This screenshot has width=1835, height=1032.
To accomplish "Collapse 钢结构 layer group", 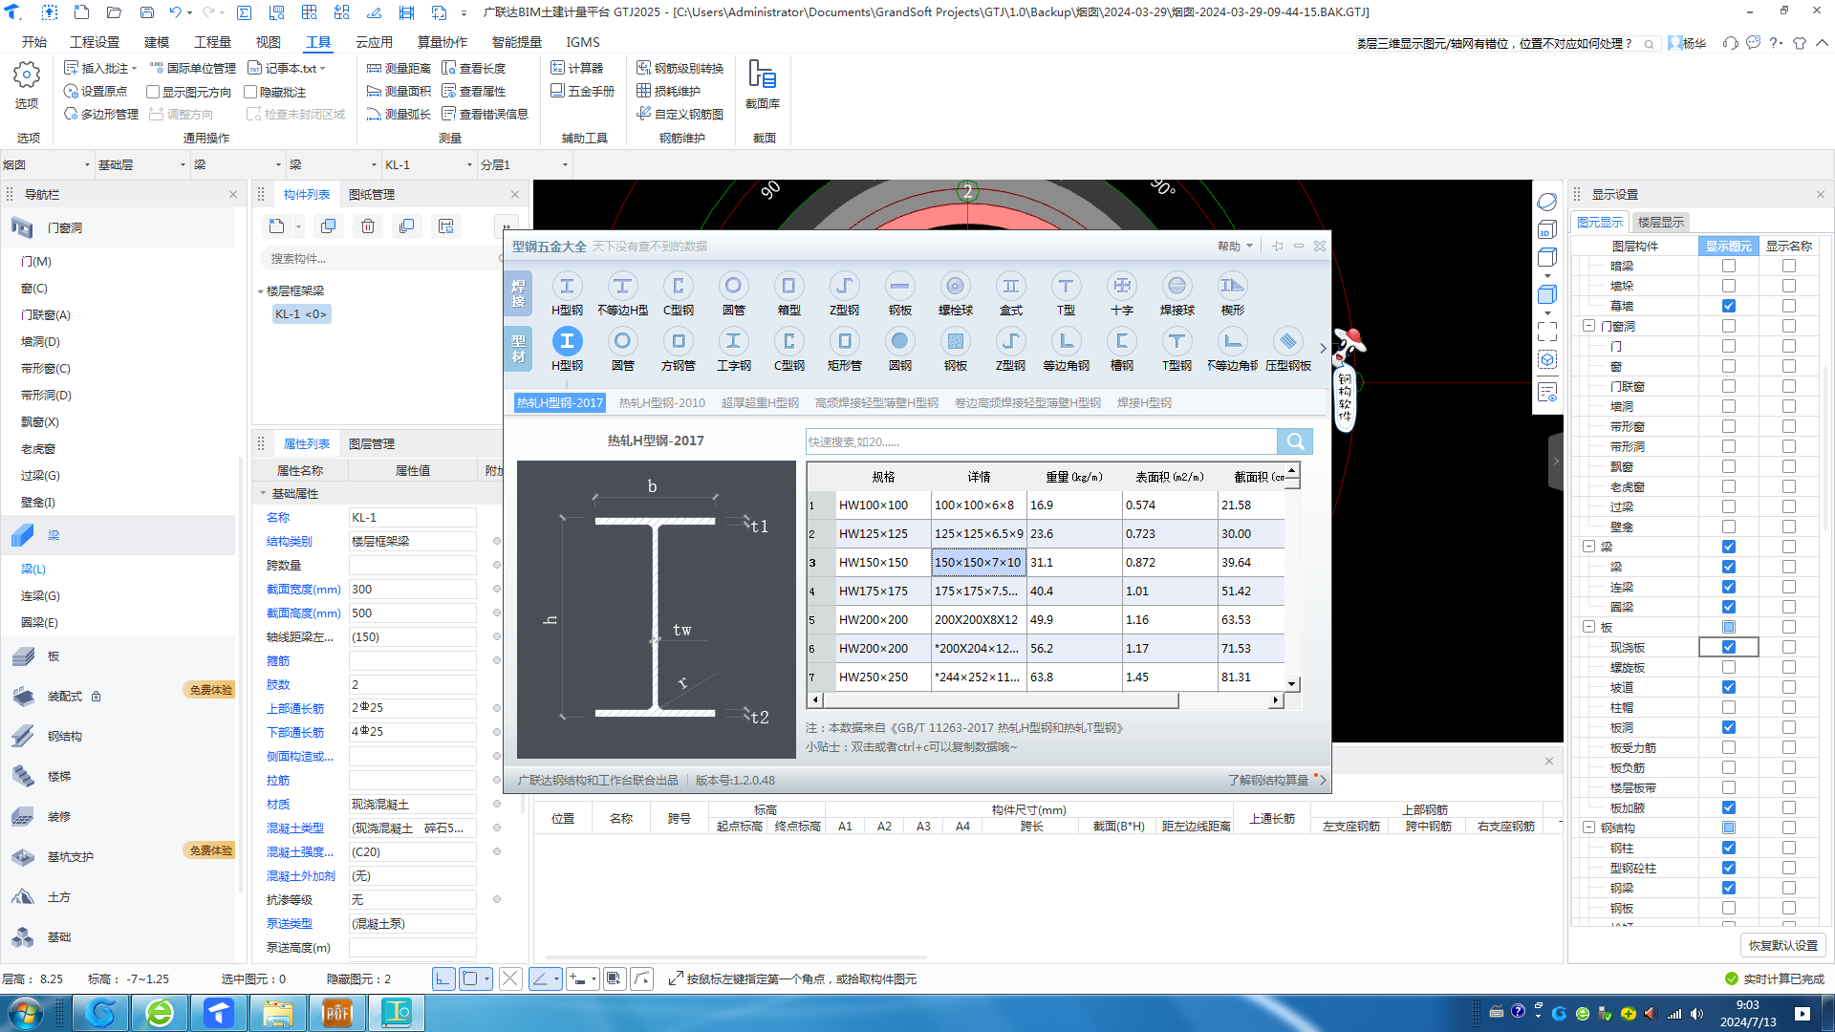I will tap(1588, 828).
